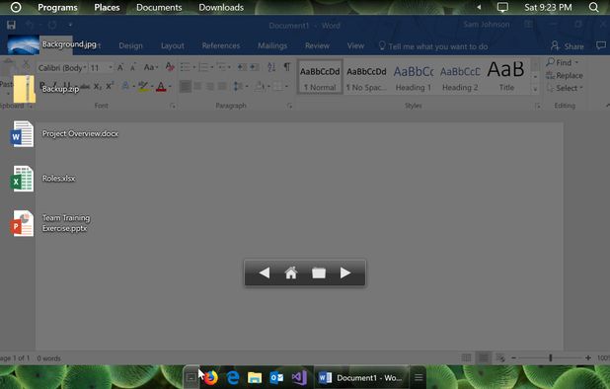This screenshot has height=389, width=610.
Task: Click the red Font Color button
Action: (161, 86)
